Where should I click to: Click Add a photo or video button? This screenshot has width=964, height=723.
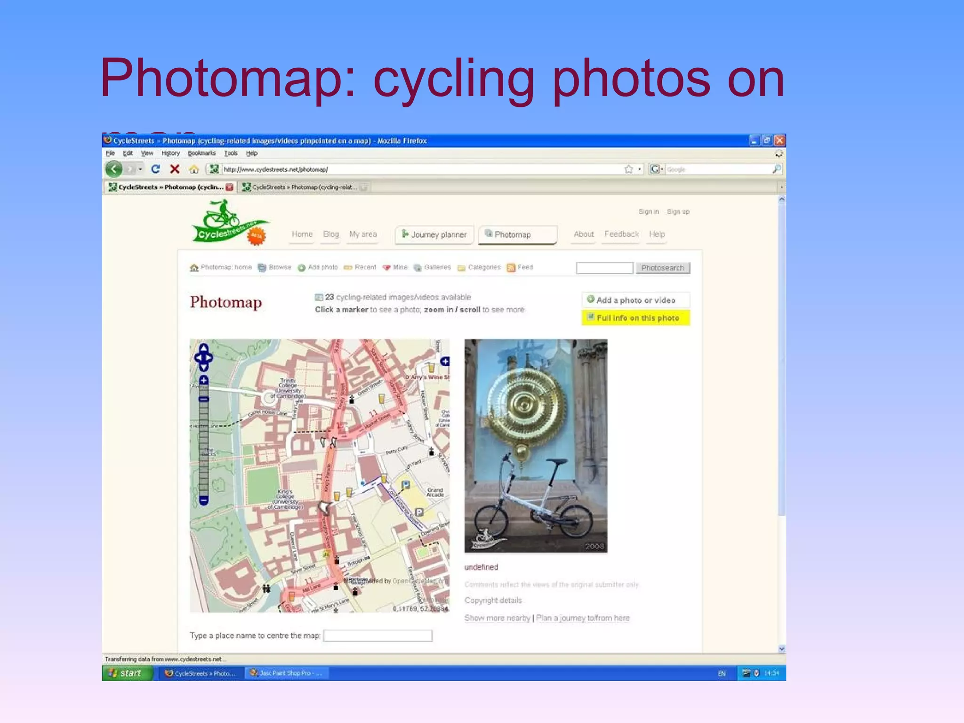(x=636, y=300)
